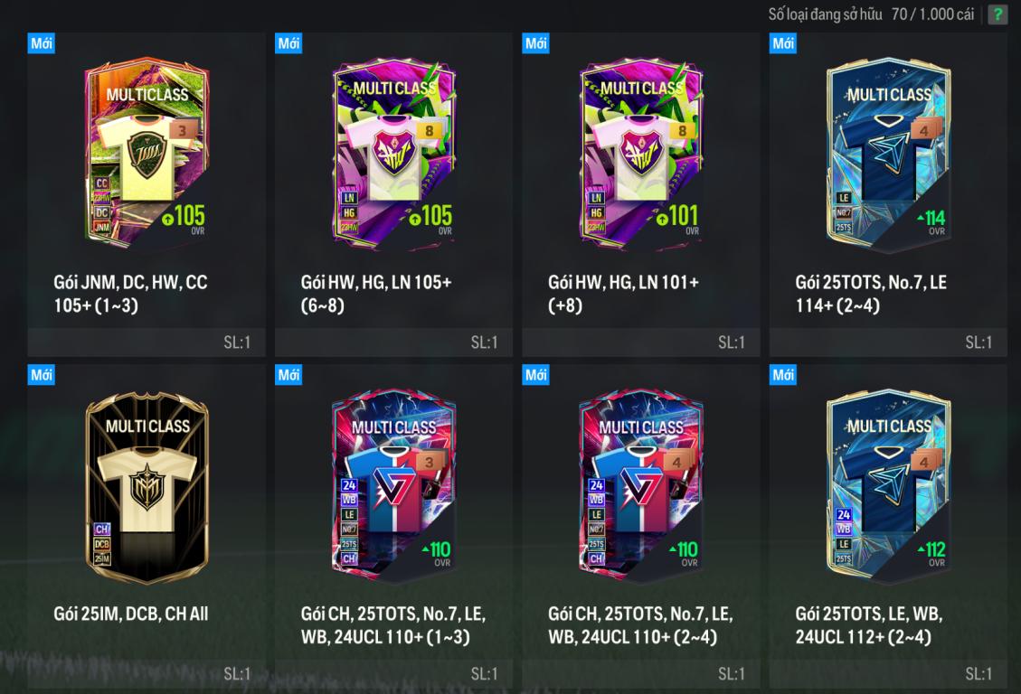Viewport: 1021px width, 694px height.
Task: Select the 25TOTS, No.7, LE 114+ pack card
Action: tap(888, 194)
